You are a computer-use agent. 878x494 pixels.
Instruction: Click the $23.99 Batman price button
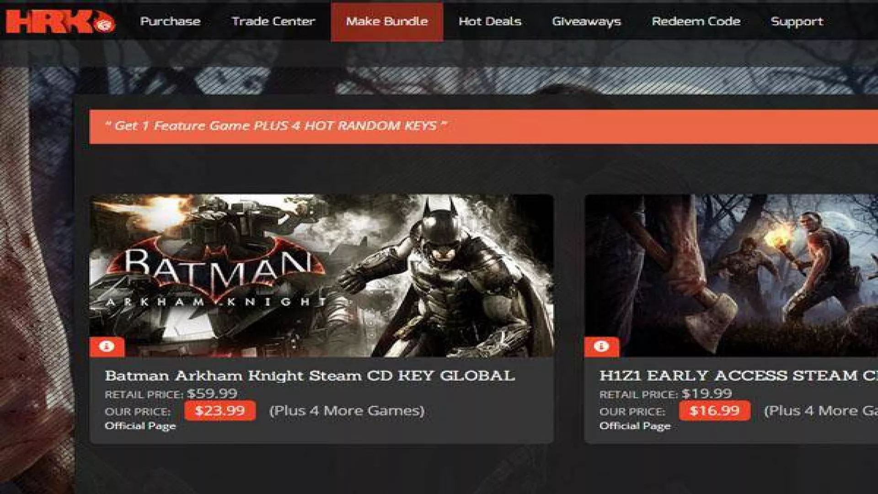[220, 410]
